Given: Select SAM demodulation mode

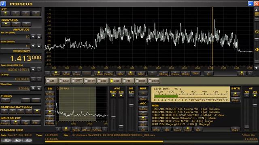Looking at the screenshot, I should click(65, 81).
